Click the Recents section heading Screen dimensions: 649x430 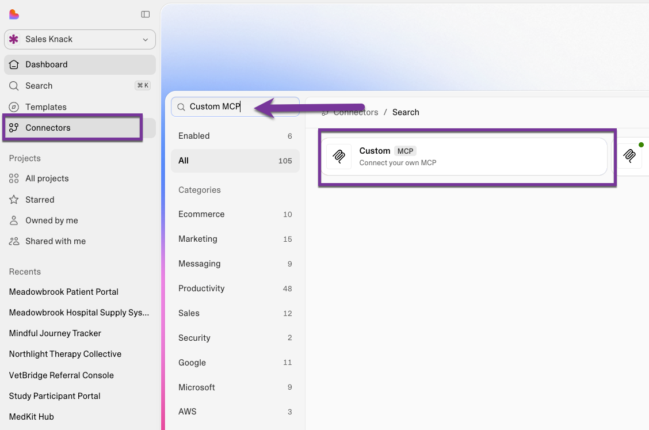tap(25, 272)
